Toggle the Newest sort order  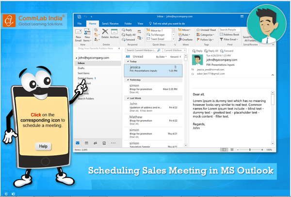176,57
